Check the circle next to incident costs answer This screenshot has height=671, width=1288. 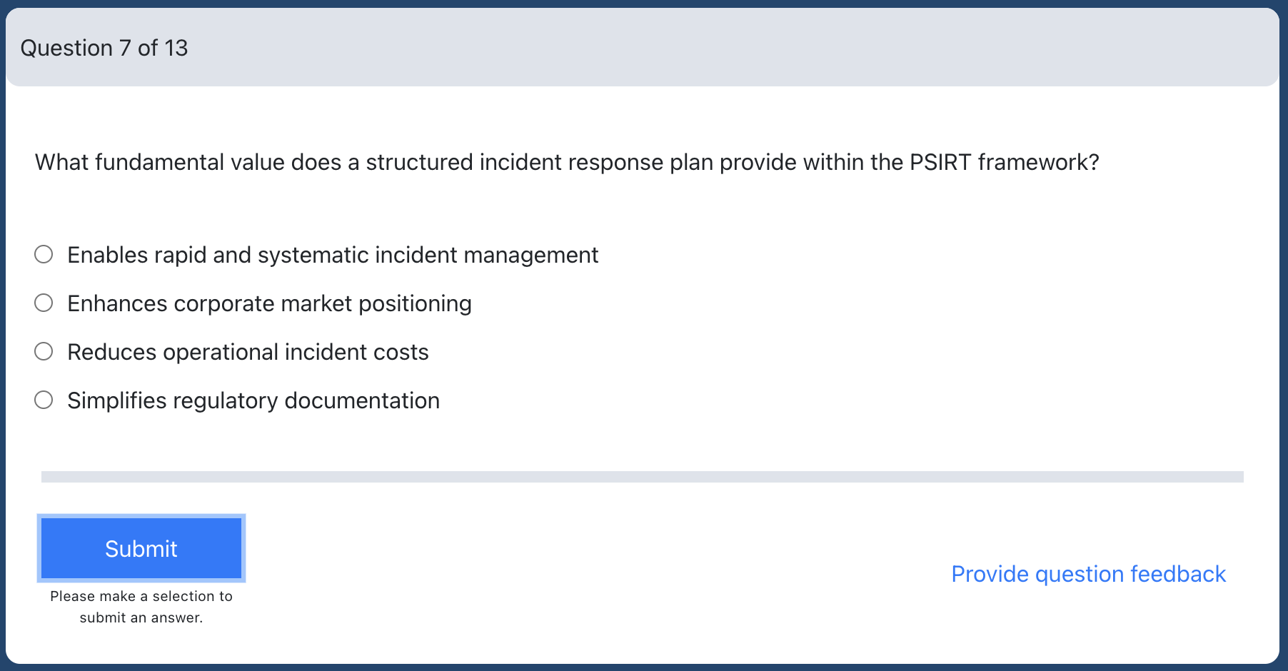pyautogui.click(x=44, y=351)
